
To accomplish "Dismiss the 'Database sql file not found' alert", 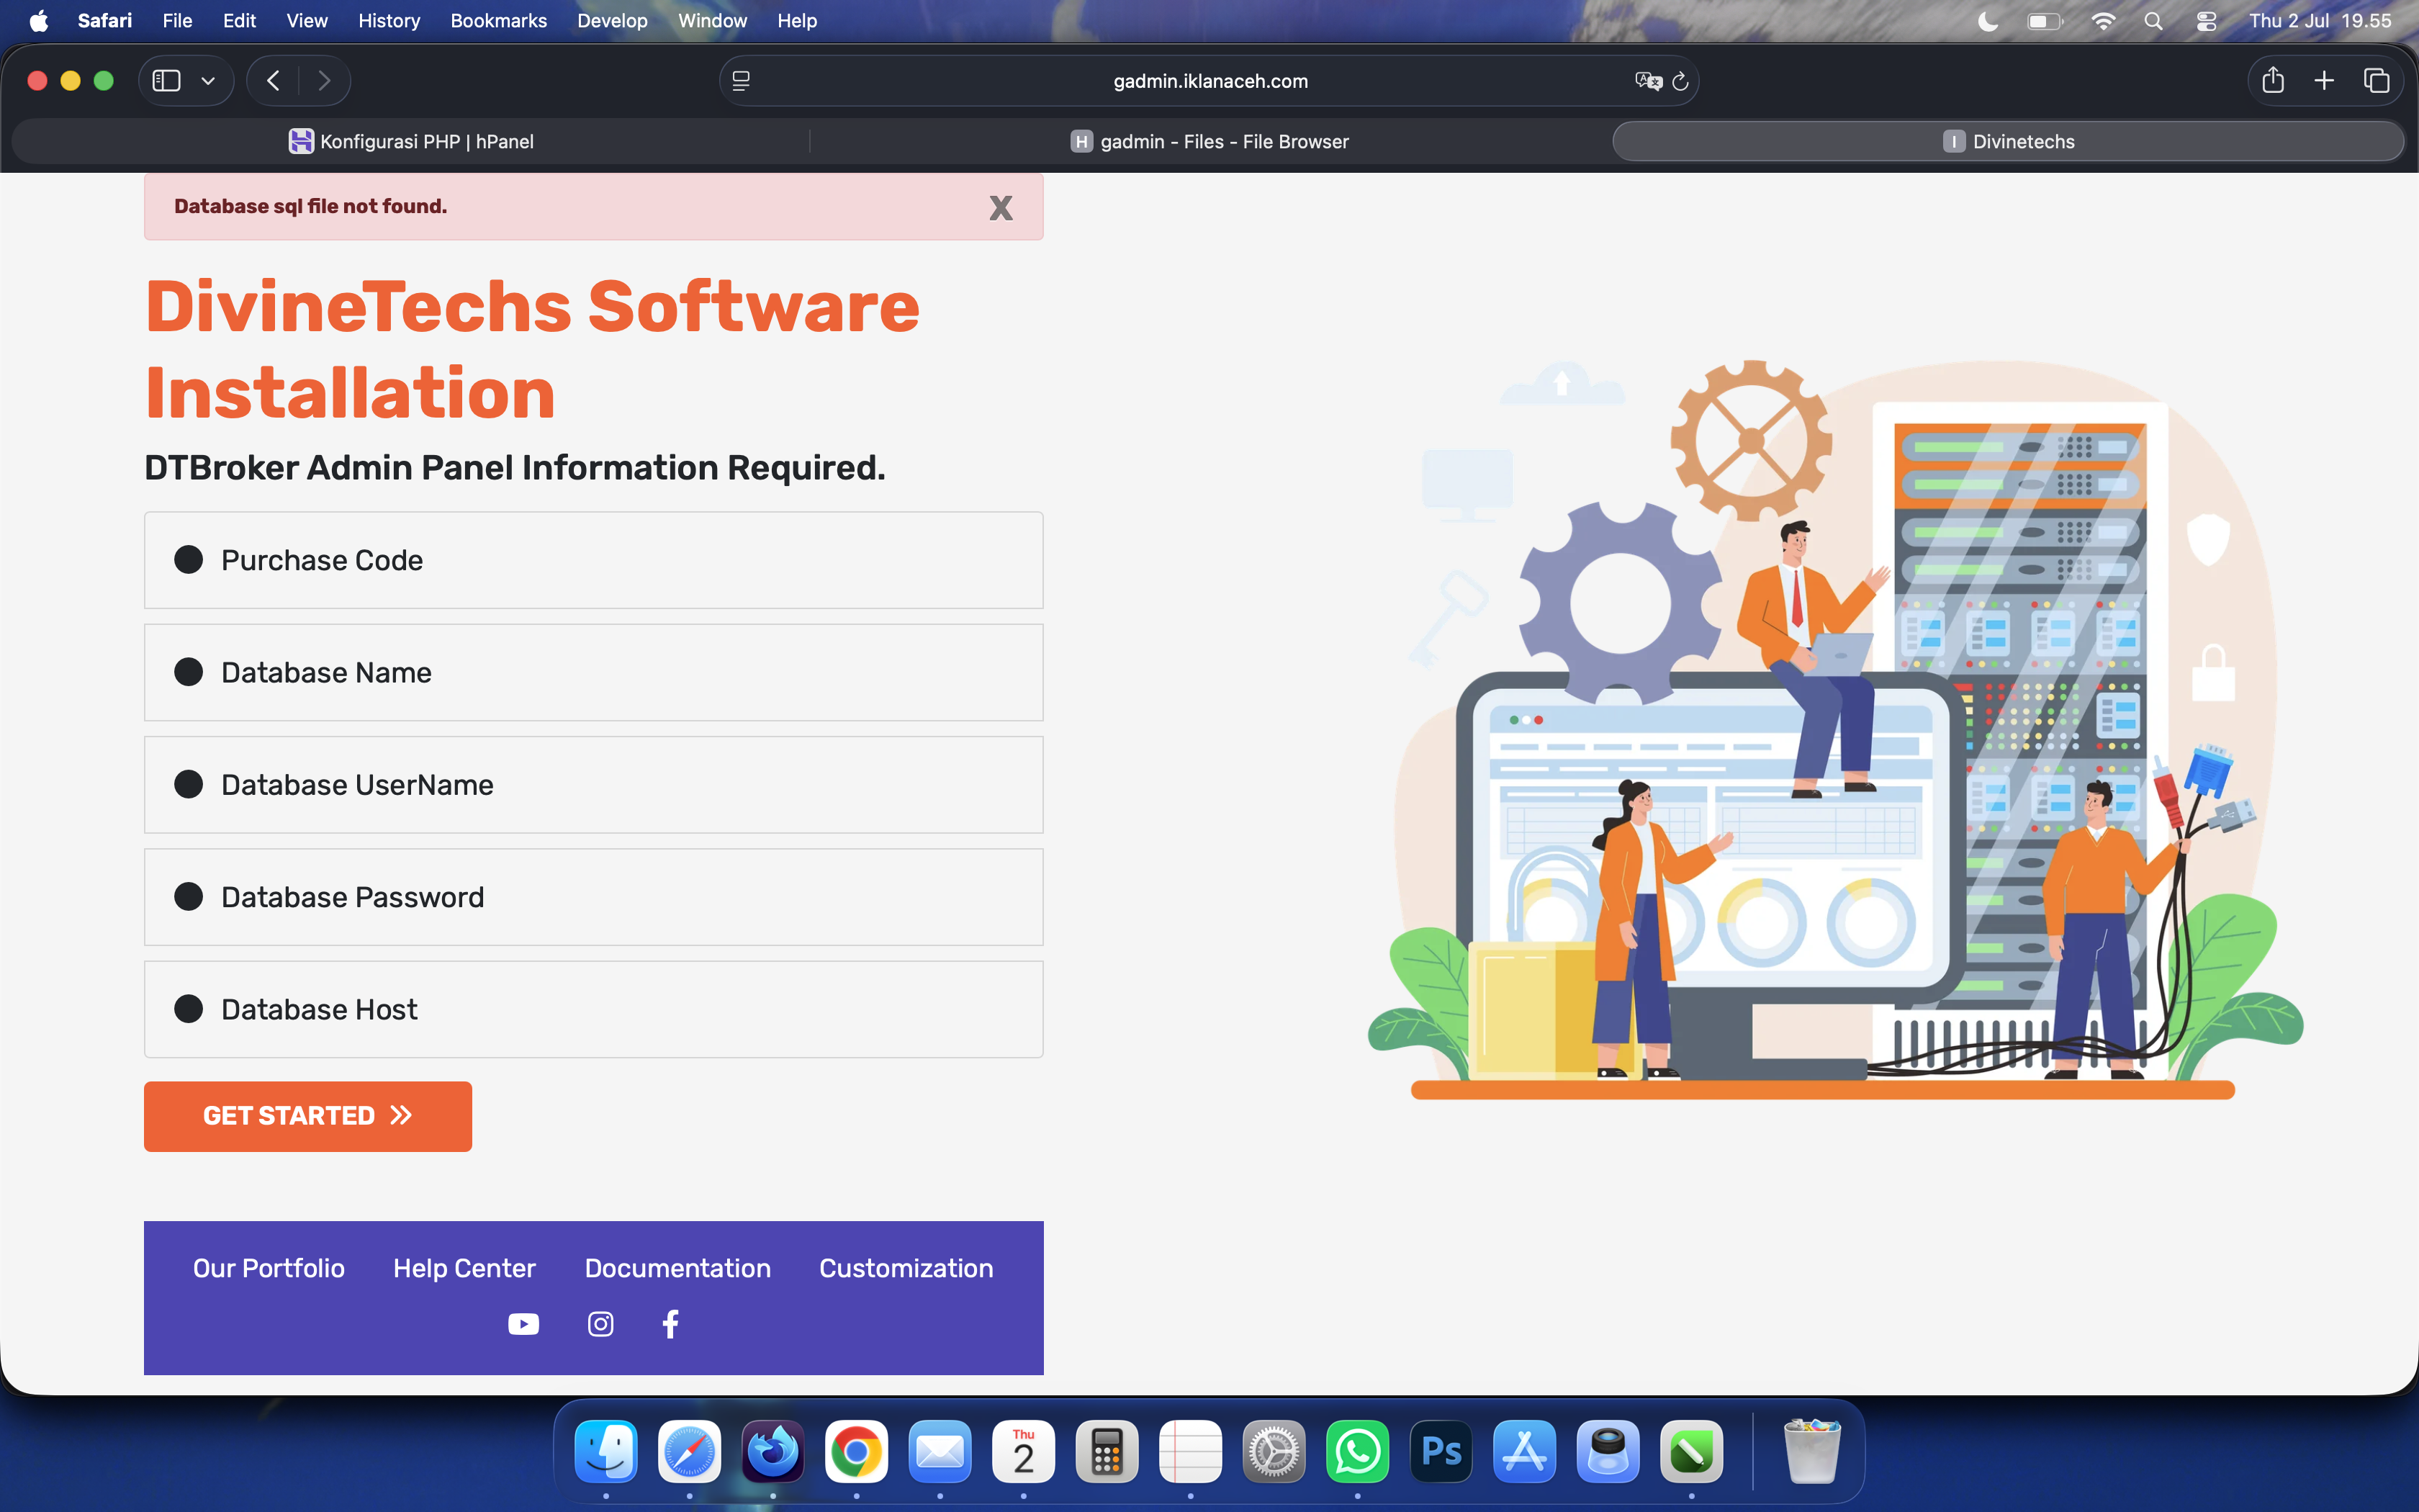I will (1001, 207).
